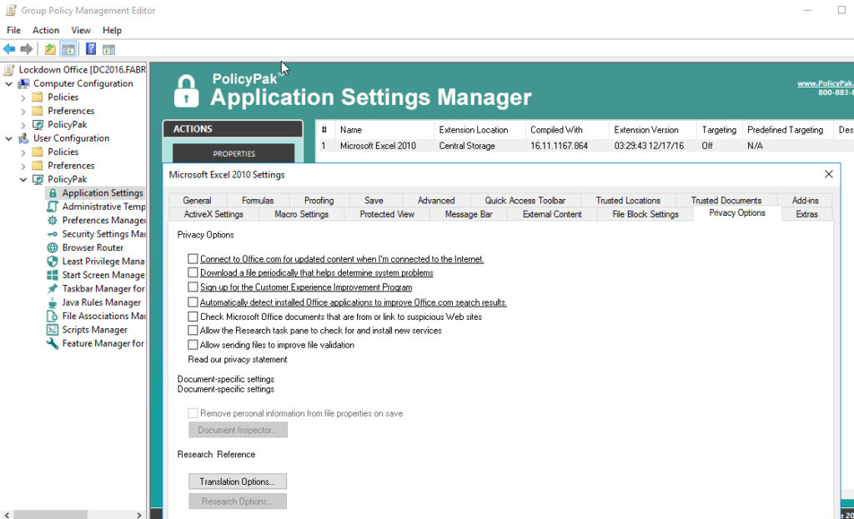Image resolution: width=854 pixels, height=519 pixels.
Task: Collapse the User Configuration node
Action: 8,139
